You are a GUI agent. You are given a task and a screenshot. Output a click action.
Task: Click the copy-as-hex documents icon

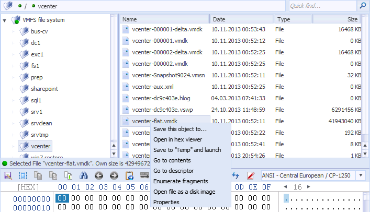tap(53, 175)
